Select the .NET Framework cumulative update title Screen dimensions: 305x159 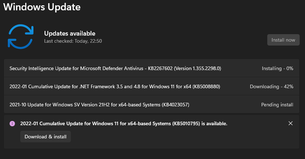coord(89,86)
